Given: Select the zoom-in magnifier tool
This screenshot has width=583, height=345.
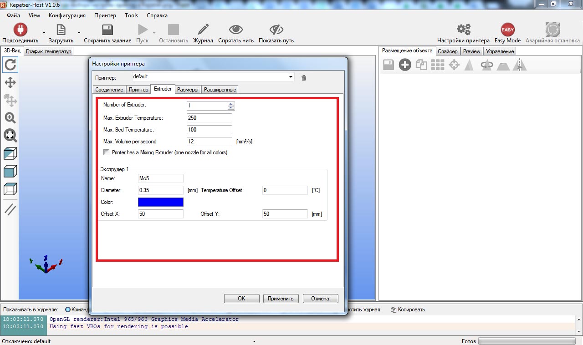Looking at the screenshot, I should click(10, 118).
